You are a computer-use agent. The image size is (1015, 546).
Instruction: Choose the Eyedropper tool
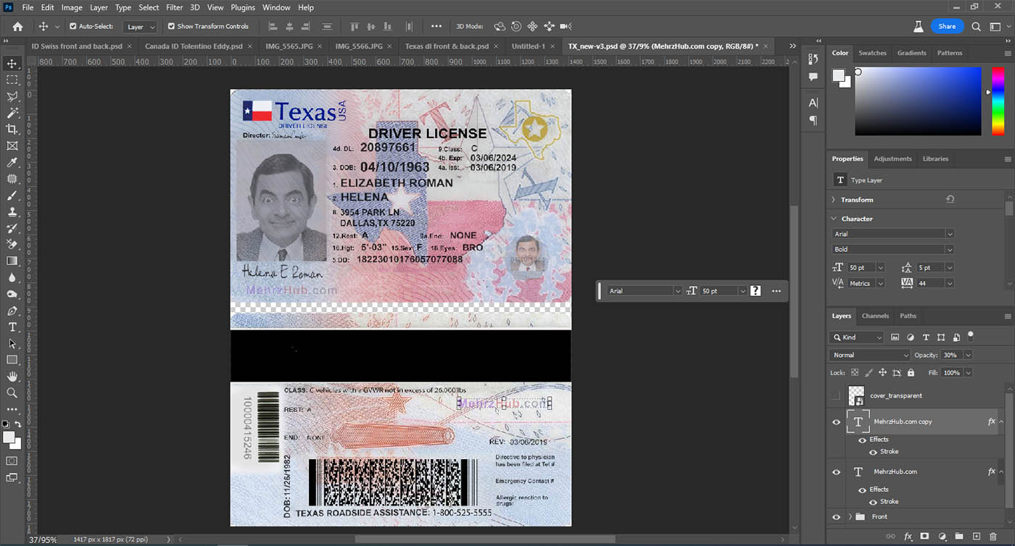(x=12, y=162)
